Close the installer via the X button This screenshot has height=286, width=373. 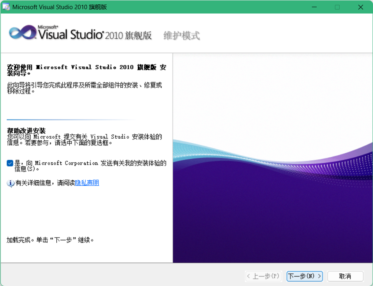coord(360,7)
